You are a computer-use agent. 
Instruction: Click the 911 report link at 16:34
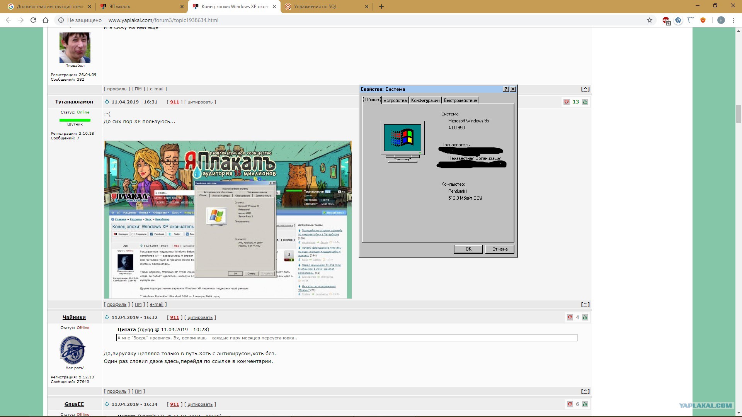pos(175,404)
